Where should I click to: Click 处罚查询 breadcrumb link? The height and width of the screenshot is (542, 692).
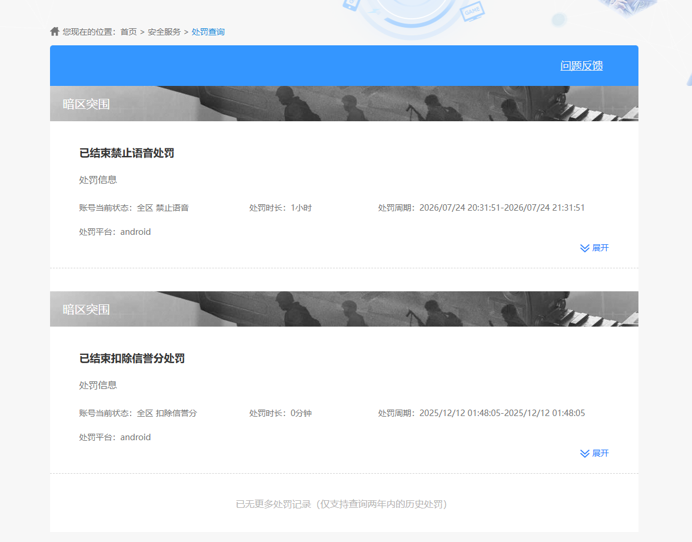coord(208,32)
